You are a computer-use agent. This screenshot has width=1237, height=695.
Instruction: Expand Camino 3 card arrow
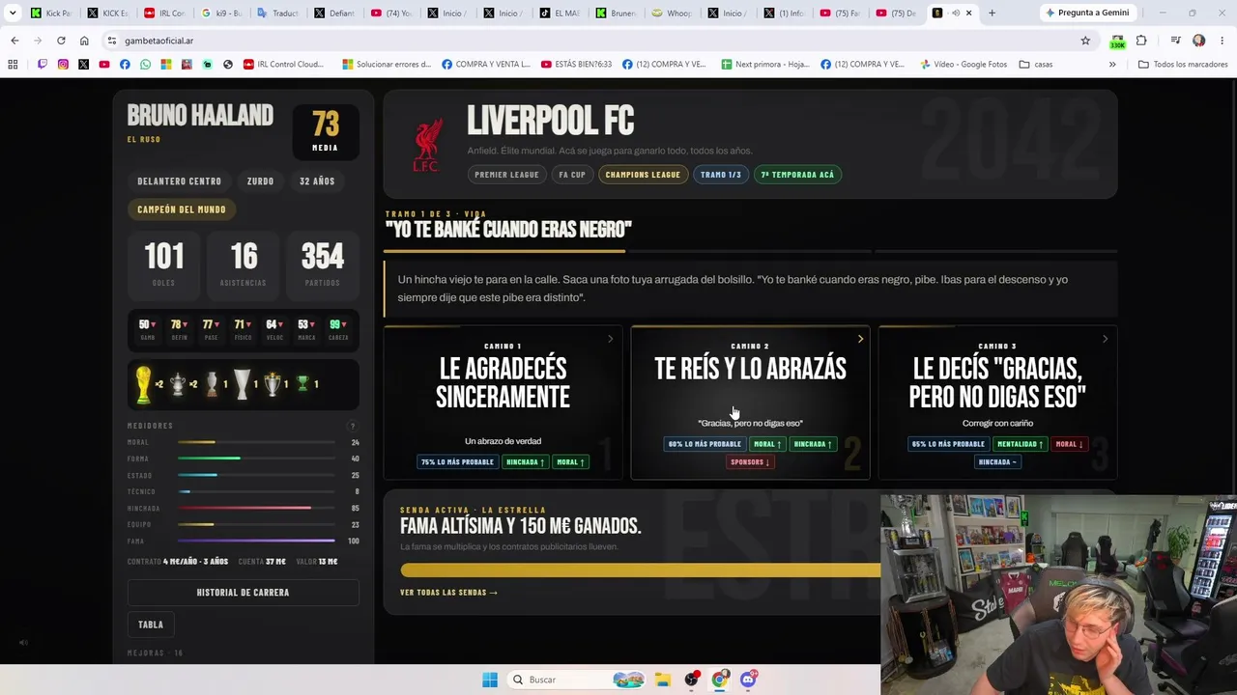1105,339
